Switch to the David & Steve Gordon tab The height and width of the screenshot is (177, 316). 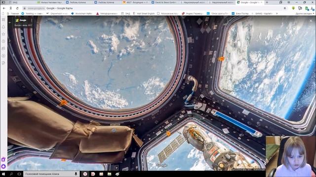(164, 2)
